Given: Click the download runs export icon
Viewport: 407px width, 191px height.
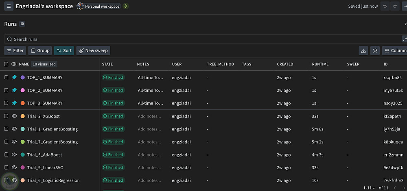Looking at the screenshot, I should [363, 51].
